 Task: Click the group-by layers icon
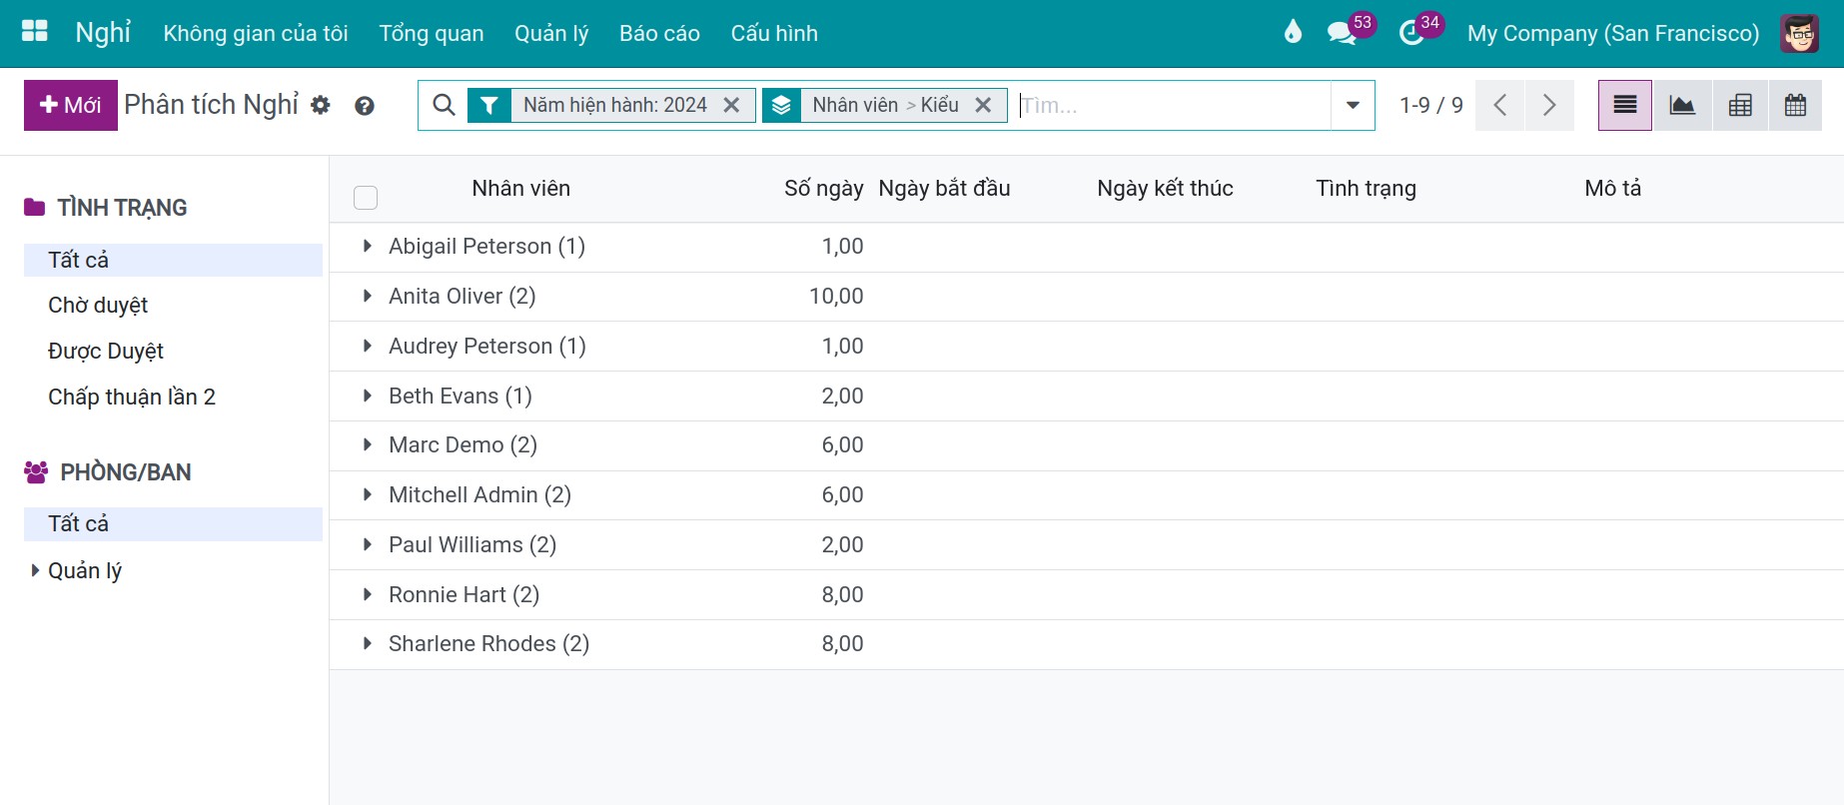(782, 105)
